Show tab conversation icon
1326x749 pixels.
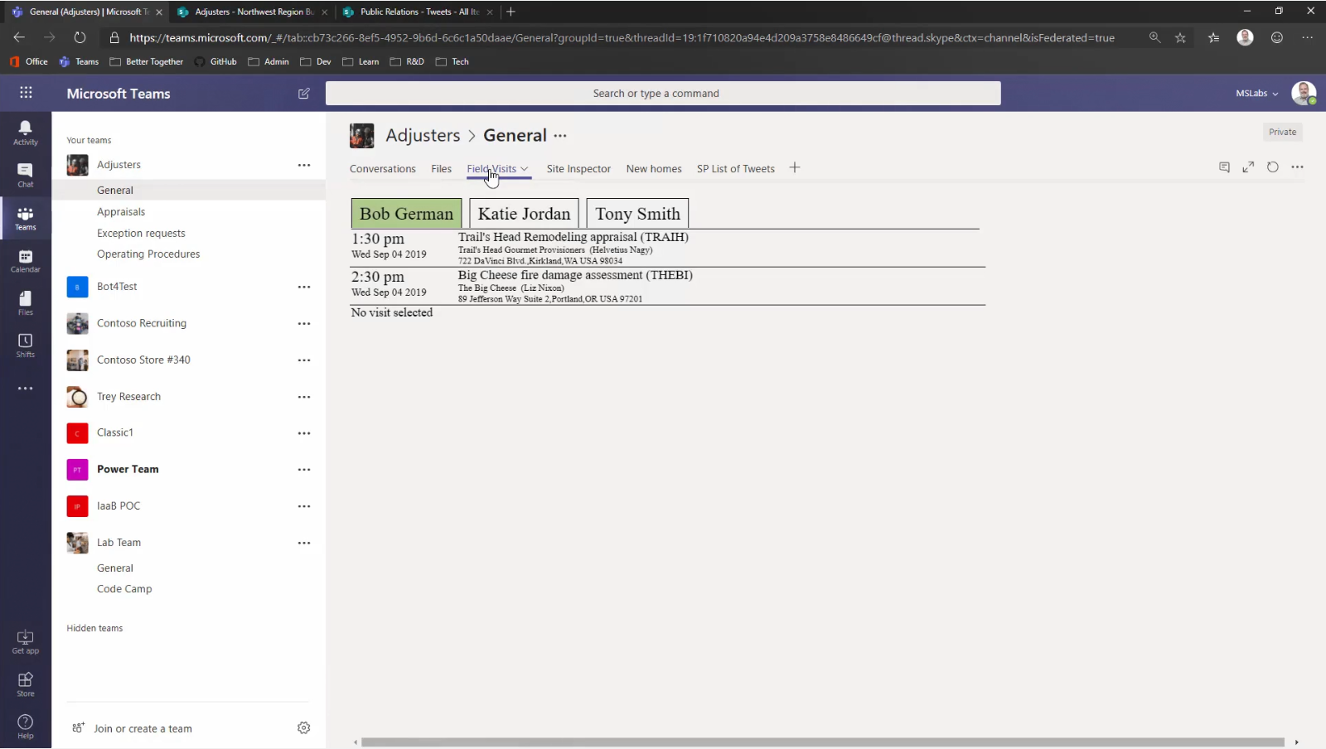click(1224, 167)
